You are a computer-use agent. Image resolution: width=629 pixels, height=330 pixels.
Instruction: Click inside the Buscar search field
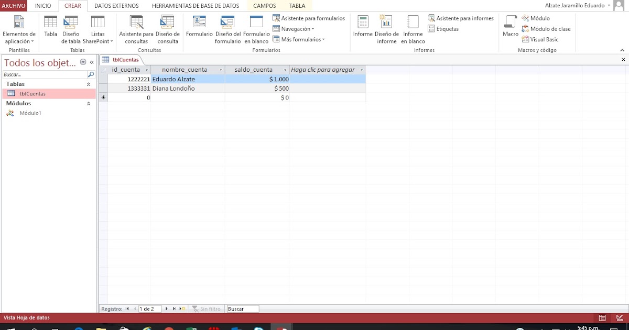(242, 309)
